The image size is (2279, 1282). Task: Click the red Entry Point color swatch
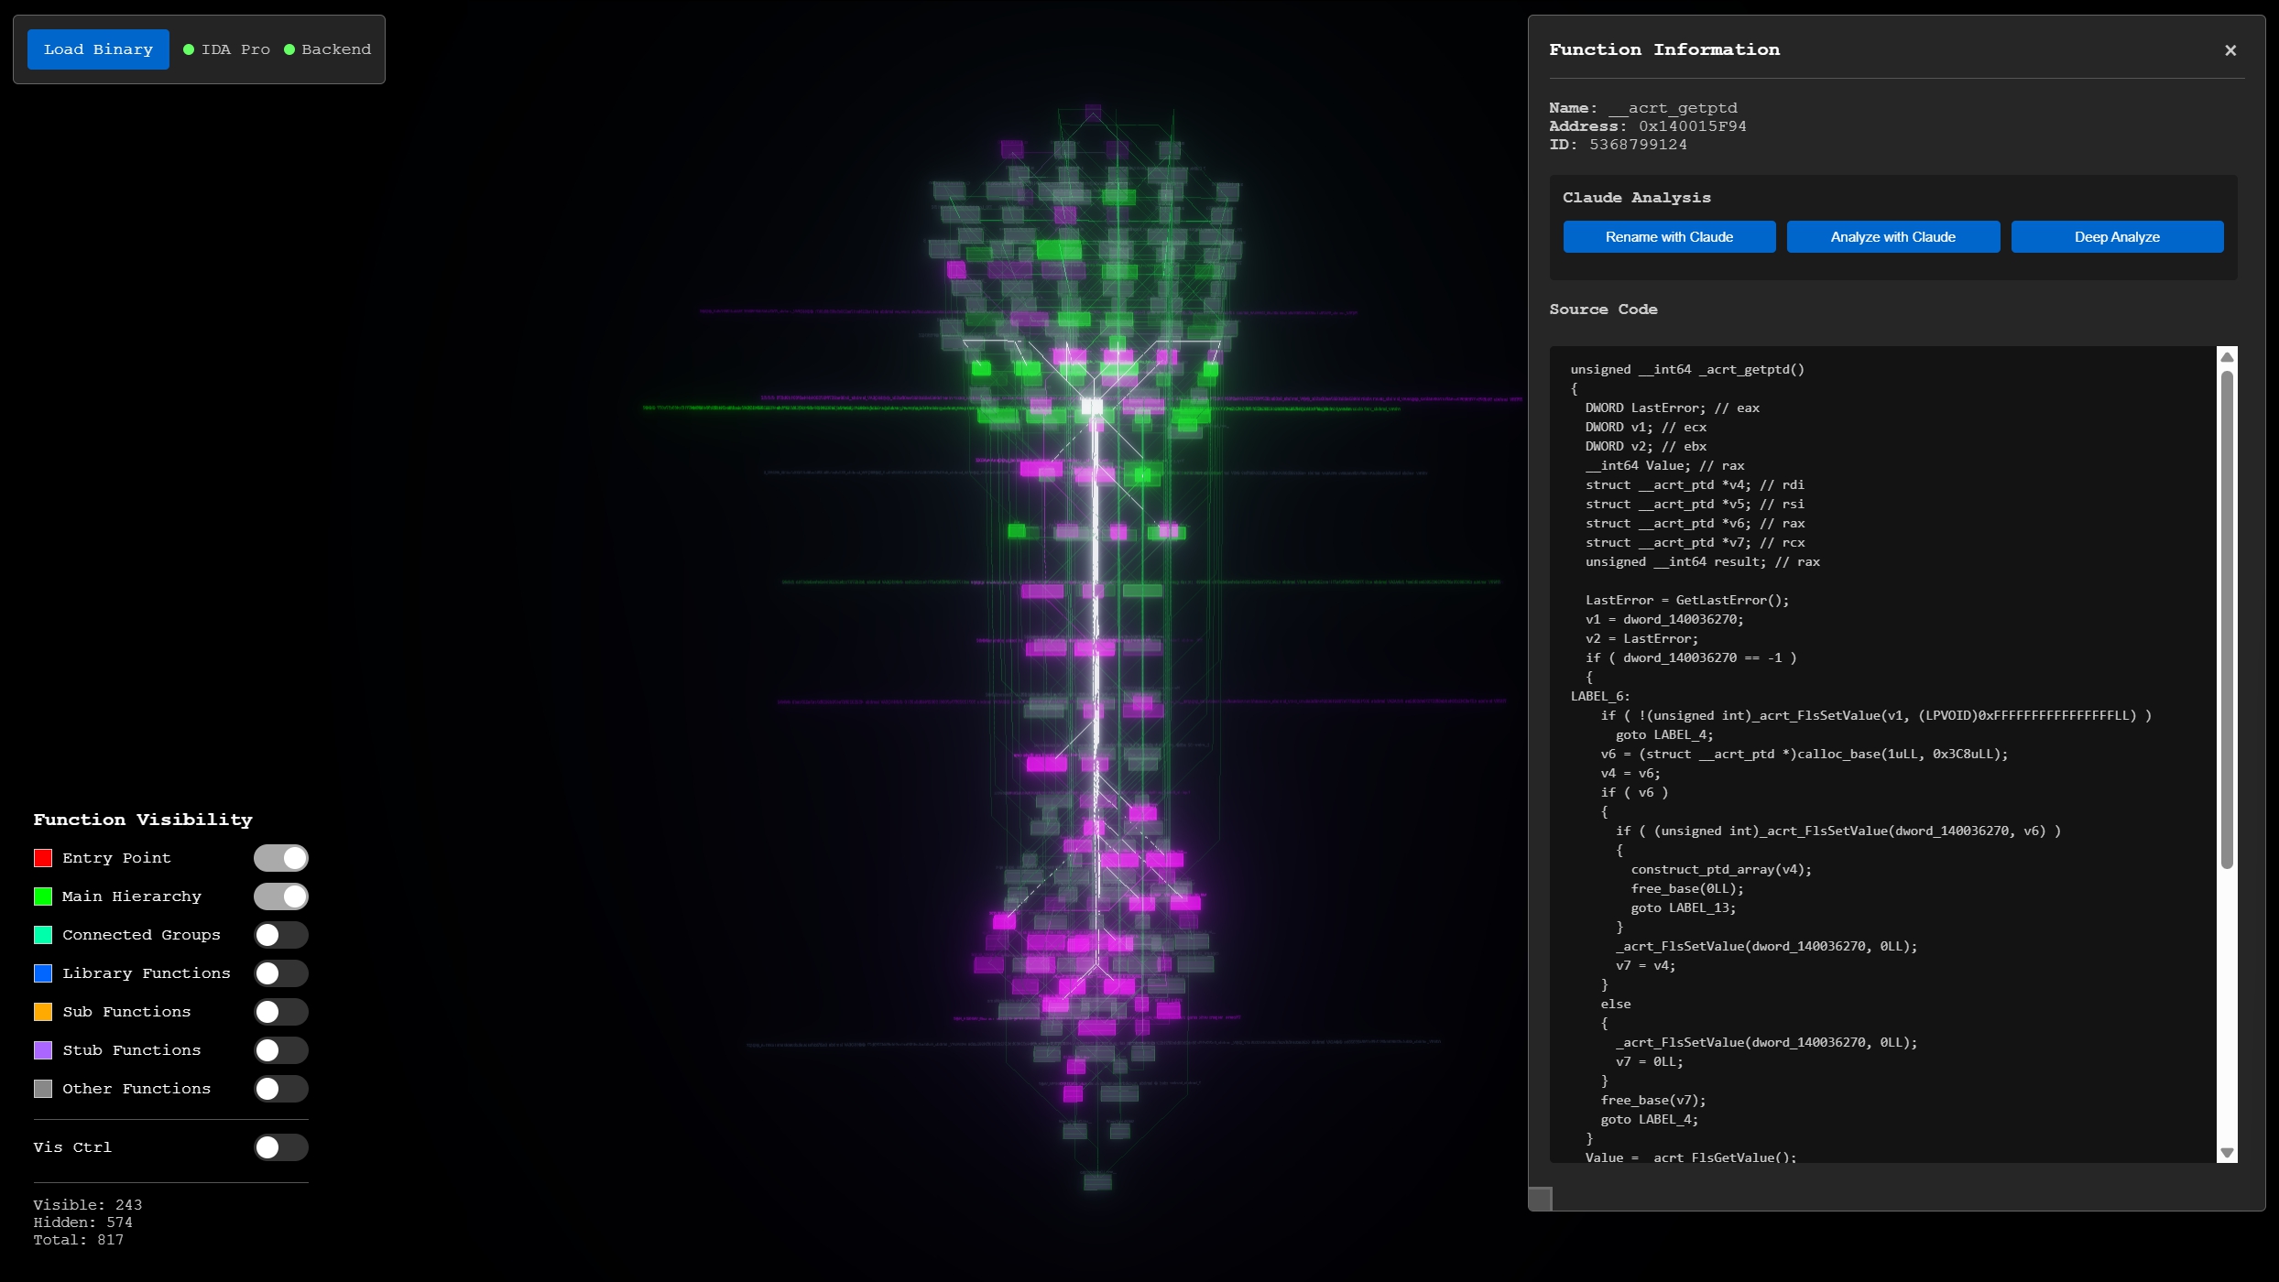click(x=43, y=858)
